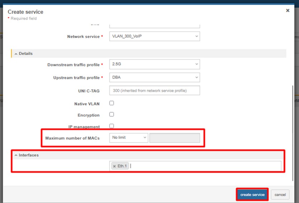Enable the IP management checkbox
The width and height of the screenshot is (299, 203).
point(111,126)
